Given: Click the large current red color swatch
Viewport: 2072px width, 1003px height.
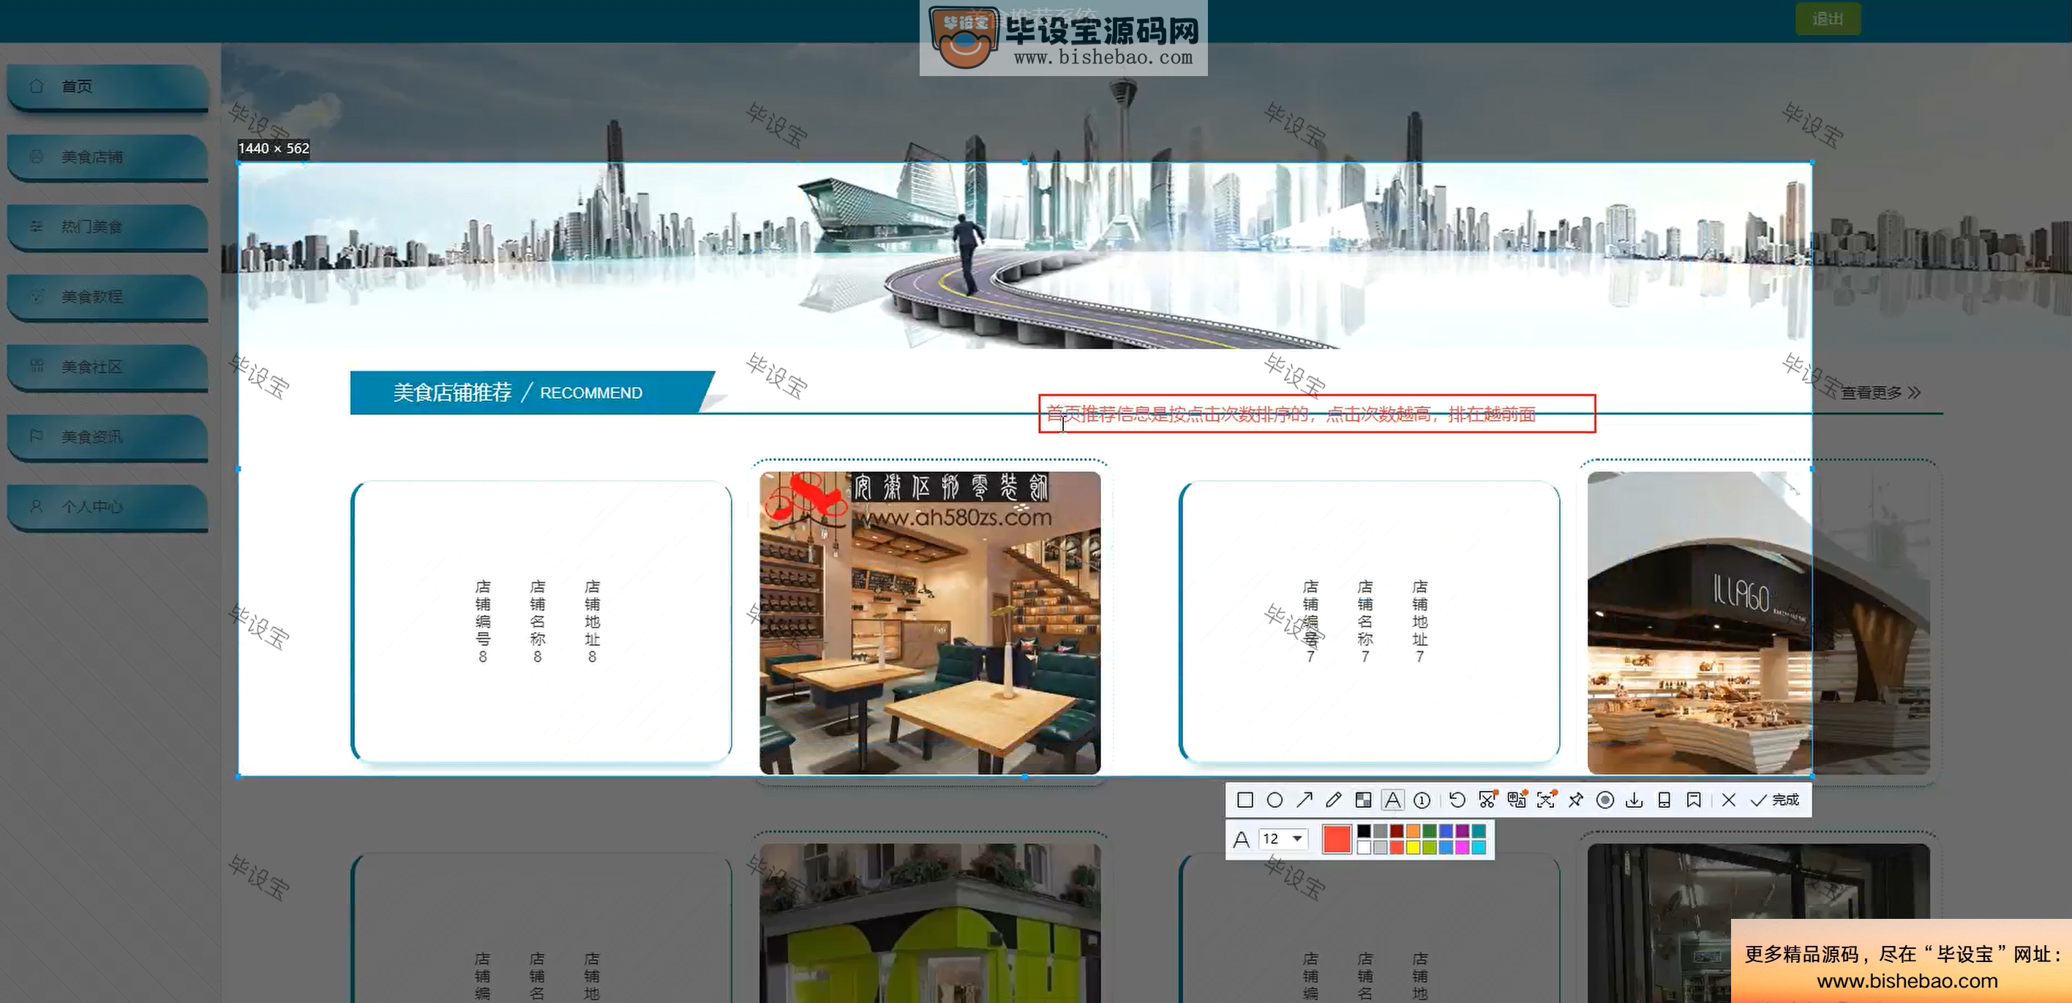Looking at the screenshot, I should coord(1337,839).
